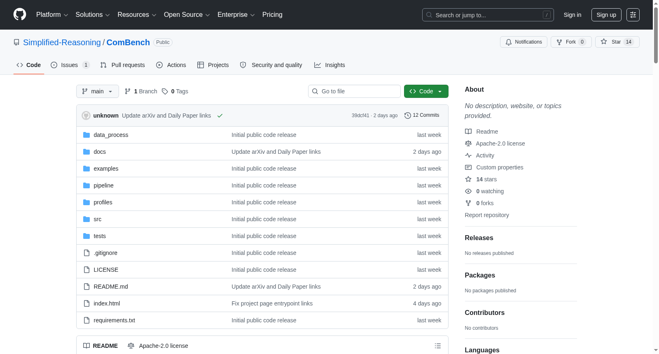Switch to the Insights tab
This screenshot has width=659, height=354.
click(x=329, y=65)
